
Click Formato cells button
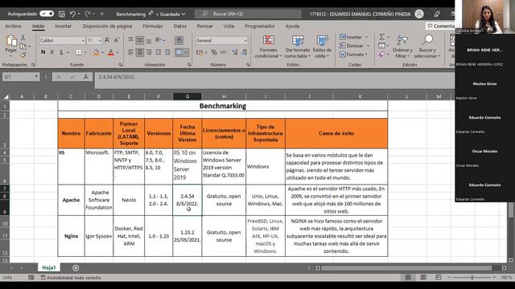point(353,55)
